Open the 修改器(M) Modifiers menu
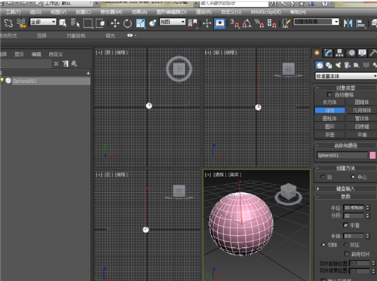This screenshot has width=377, height=281. (x=112, y=12)
